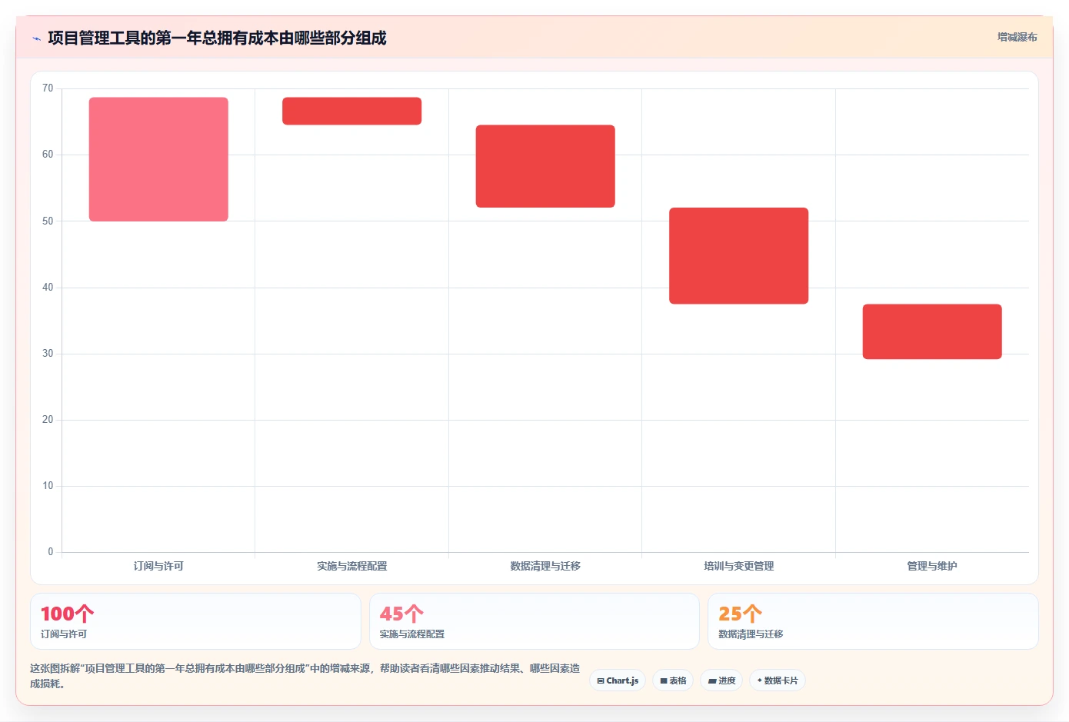Click the description paragraph below the cards
Image resolution: width=1069 pixels, height=722 pixels.
305,676
